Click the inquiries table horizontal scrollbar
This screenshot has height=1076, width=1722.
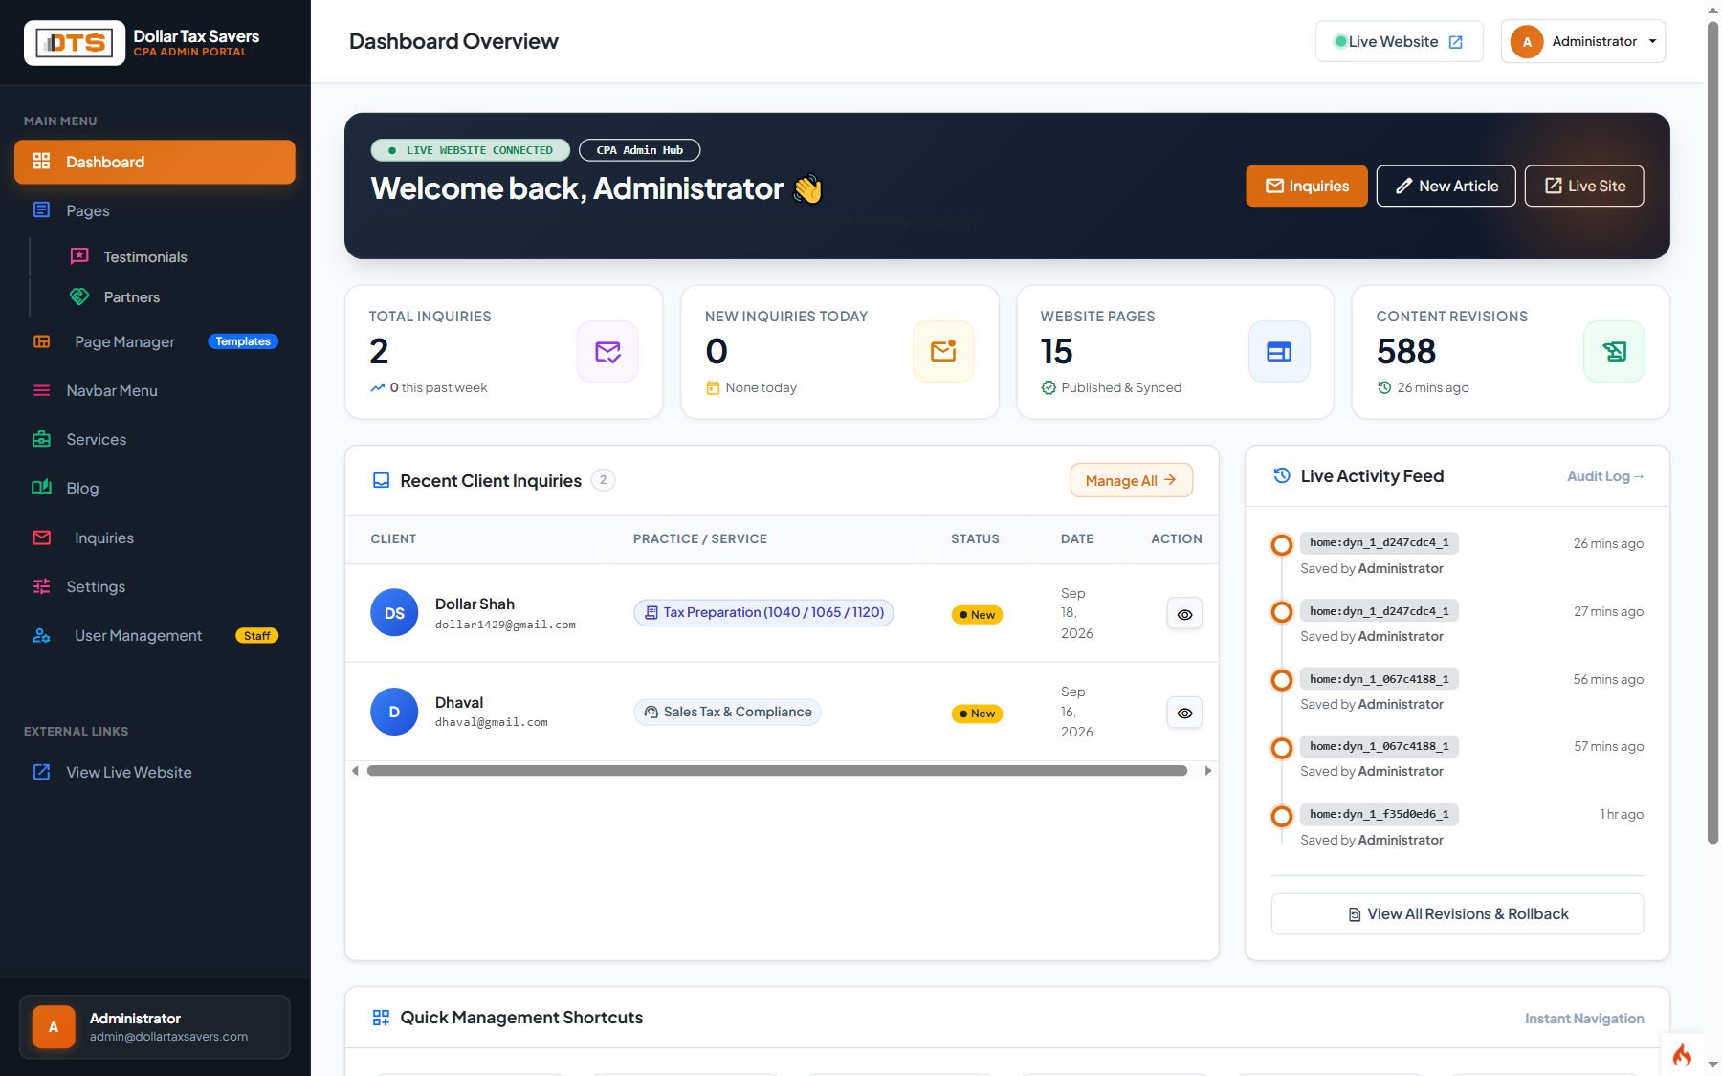click(x=777, y=771)
